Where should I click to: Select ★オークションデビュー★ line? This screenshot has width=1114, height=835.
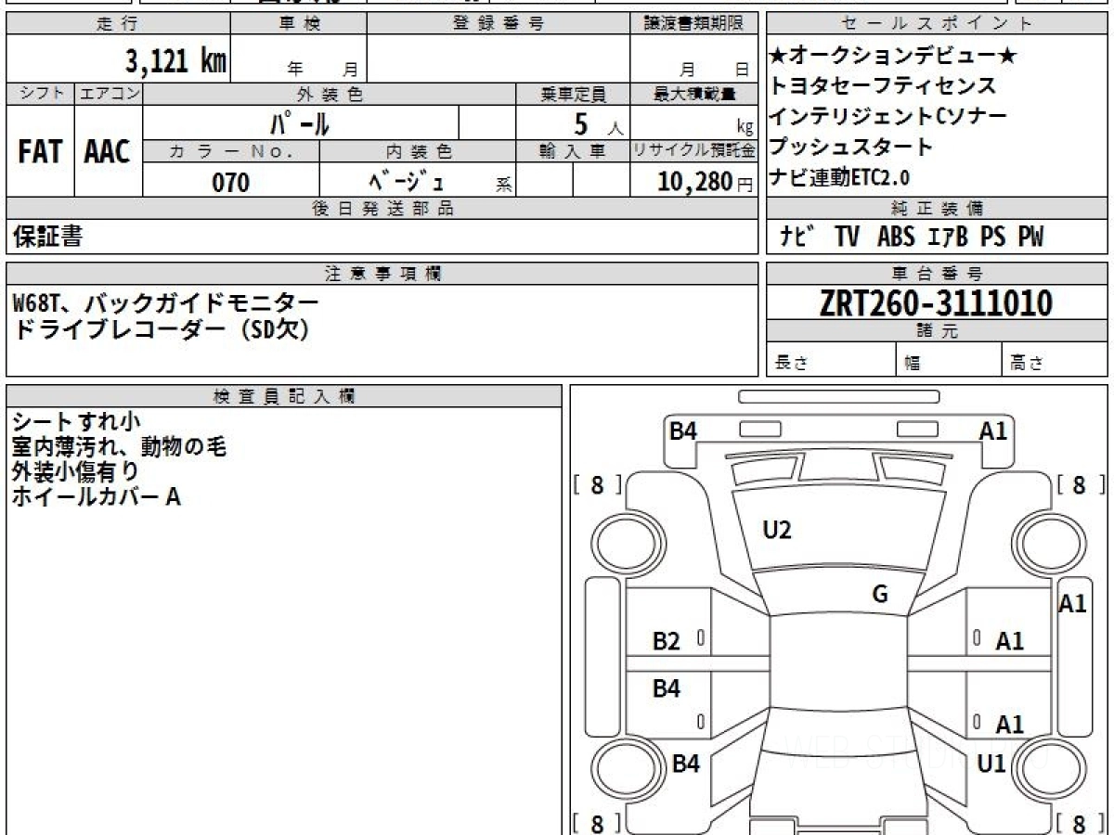893,58
